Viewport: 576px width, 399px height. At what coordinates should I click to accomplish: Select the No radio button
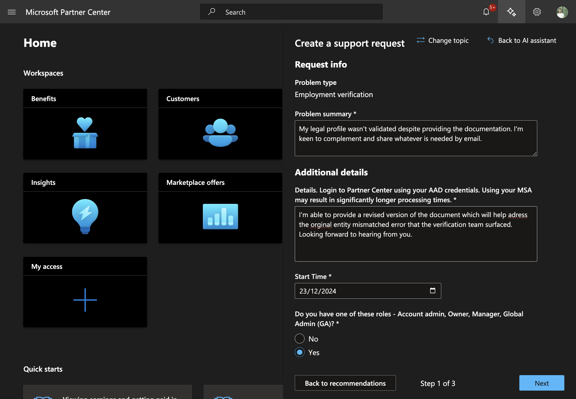[x=300, y=339]
